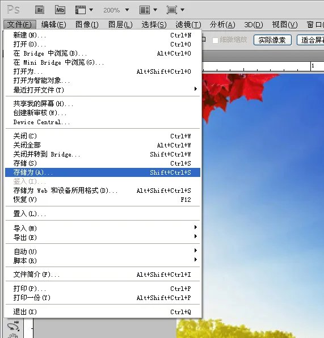Image resolution: width=324 pixels, height=338 pixels.
Task: Click the 实际像素 button
Action: tap(272, 40)
